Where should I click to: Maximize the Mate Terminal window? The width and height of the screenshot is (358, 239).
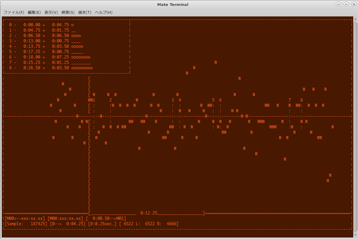pos(346,4)
